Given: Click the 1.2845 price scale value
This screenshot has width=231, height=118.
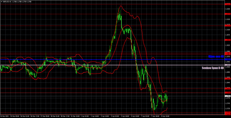Looking at the screenshot, I should [x=228, y=83].
